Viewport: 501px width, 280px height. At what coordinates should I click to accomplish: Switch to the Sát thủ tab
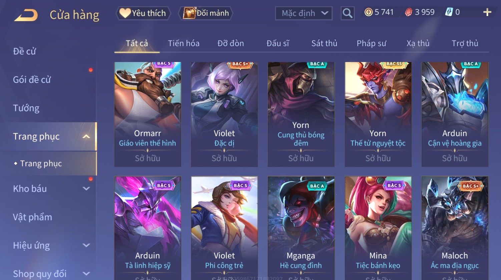tap(324, 43)
